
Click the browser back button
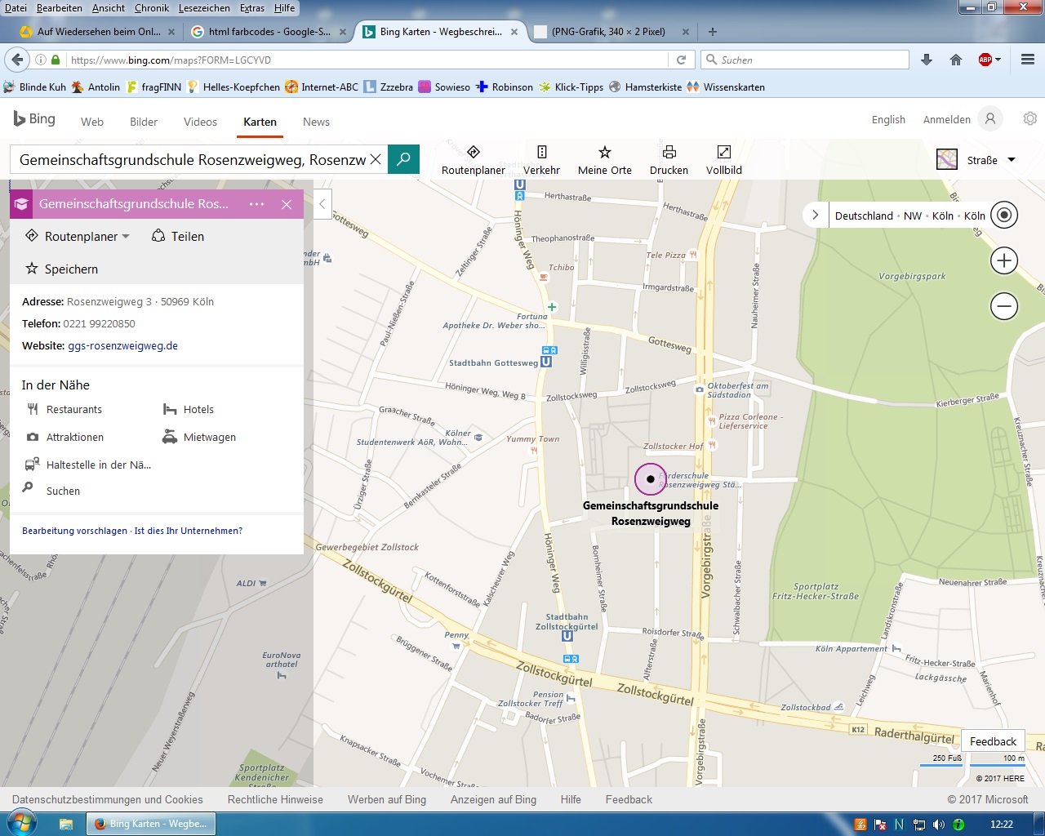(16, 60)
